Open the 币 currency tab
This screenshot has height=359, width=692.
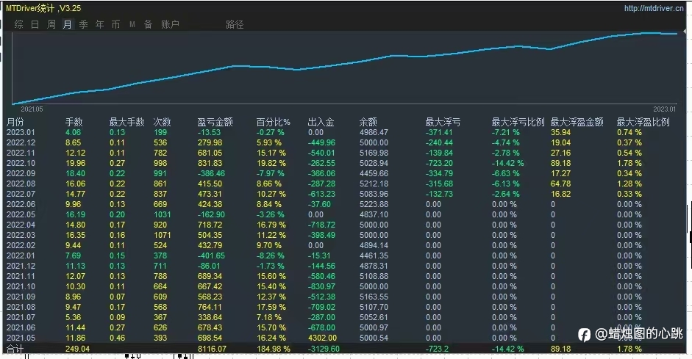coord(115,24)
